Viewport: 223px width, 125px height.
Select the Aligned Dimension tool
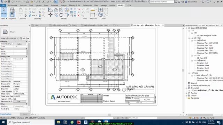tap(93, 15)
